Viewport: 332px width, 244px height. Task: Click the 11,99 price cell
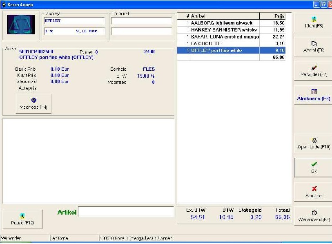(x=272, y=30)
